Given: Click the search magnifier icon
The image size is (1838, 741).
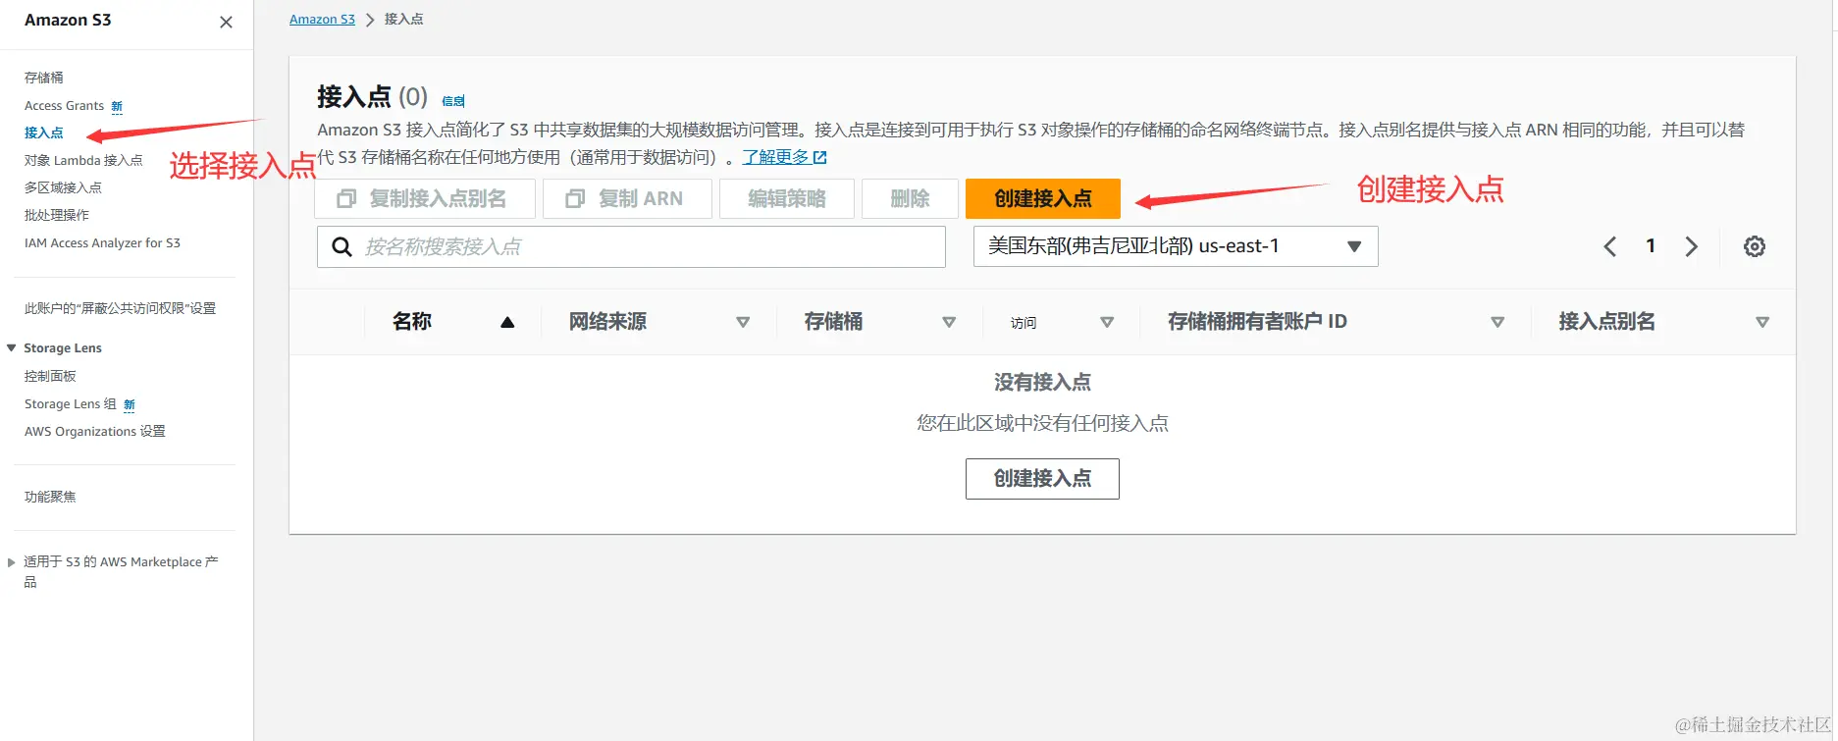Looking at the screenshot, I should pyautogui.click(x=341, y=246).
